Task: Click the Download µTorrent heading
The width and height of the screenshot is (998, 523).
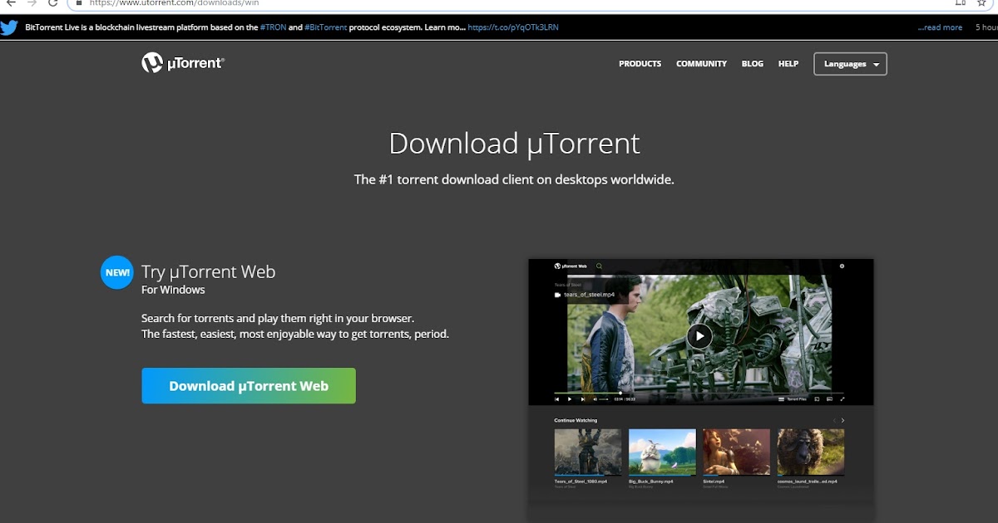Action: pyautogui.click(x=514, y=144)
